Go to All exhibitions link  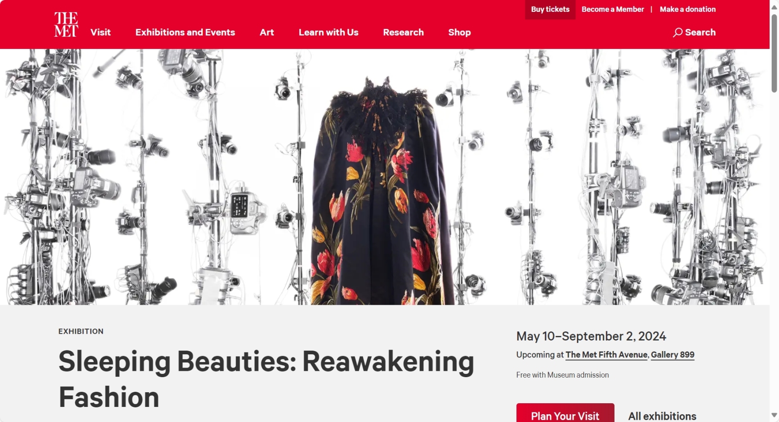click(662, 416)
